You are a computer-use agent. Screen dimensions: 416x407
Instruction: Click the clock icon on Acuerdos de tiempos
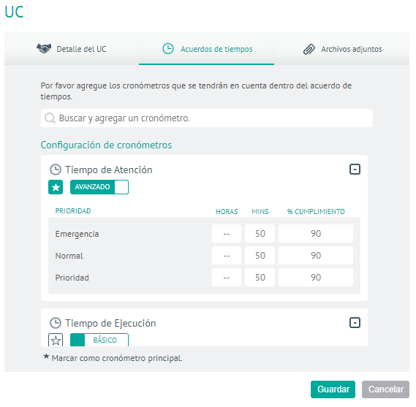click(x=168, y=49)
